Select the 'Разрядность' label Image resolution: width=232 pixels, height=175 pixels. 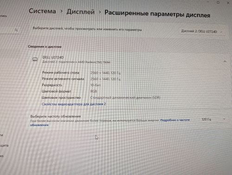tap(52, 85)
